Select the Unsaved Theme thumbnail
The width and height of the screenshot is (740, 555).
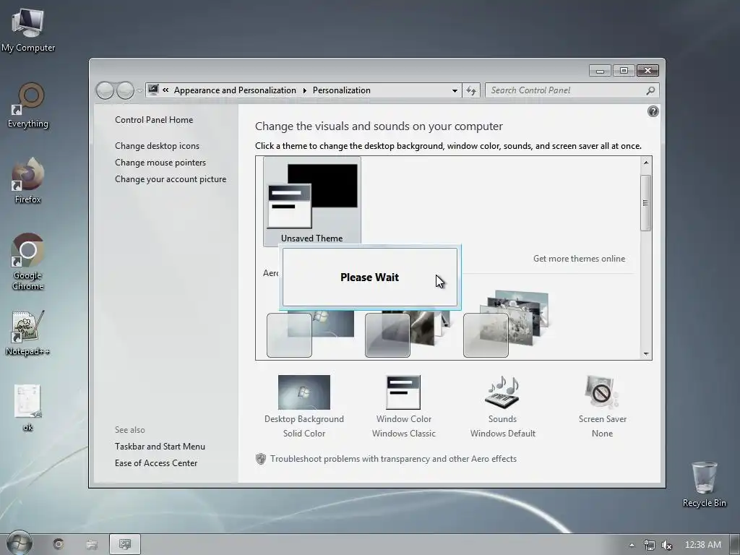point(312,202)
